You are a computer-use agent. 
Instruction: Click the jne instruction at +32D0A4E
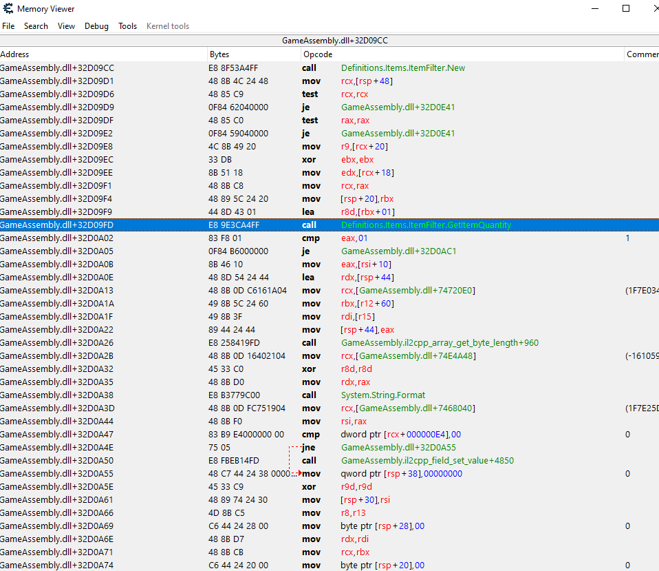pos(309,448)
